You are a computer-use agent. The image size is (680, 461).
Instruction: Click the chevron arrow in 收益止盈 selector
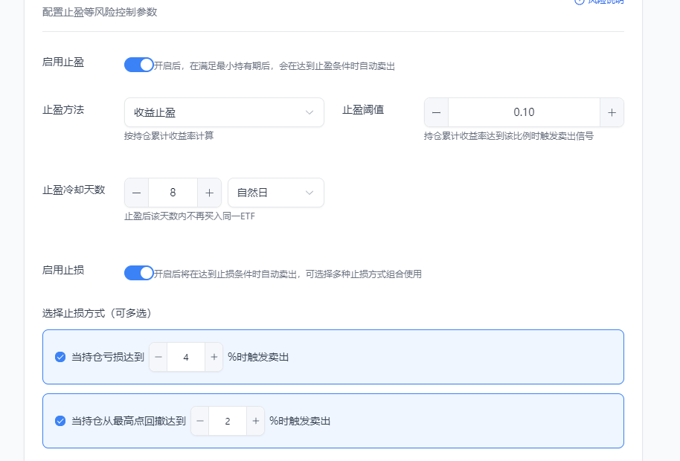tap(309, 112)
